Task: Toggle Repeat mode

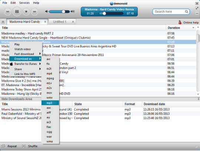Action: [x=9, y=146]
